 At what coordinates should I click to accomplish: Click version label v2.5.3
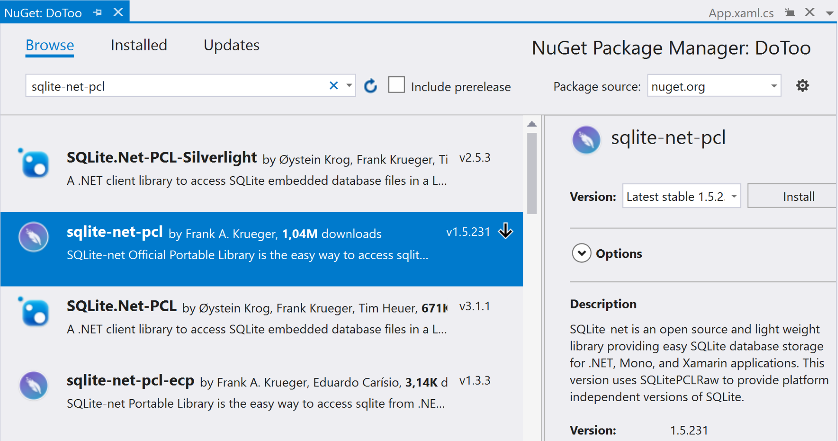(475, 158)
